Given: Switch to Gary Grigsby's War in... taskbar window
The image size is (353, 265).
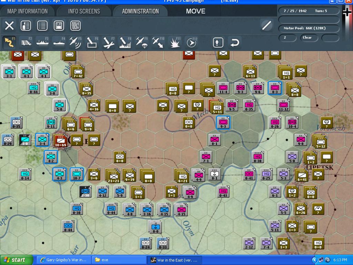Looking at the screenshot, I should [63, 260].
